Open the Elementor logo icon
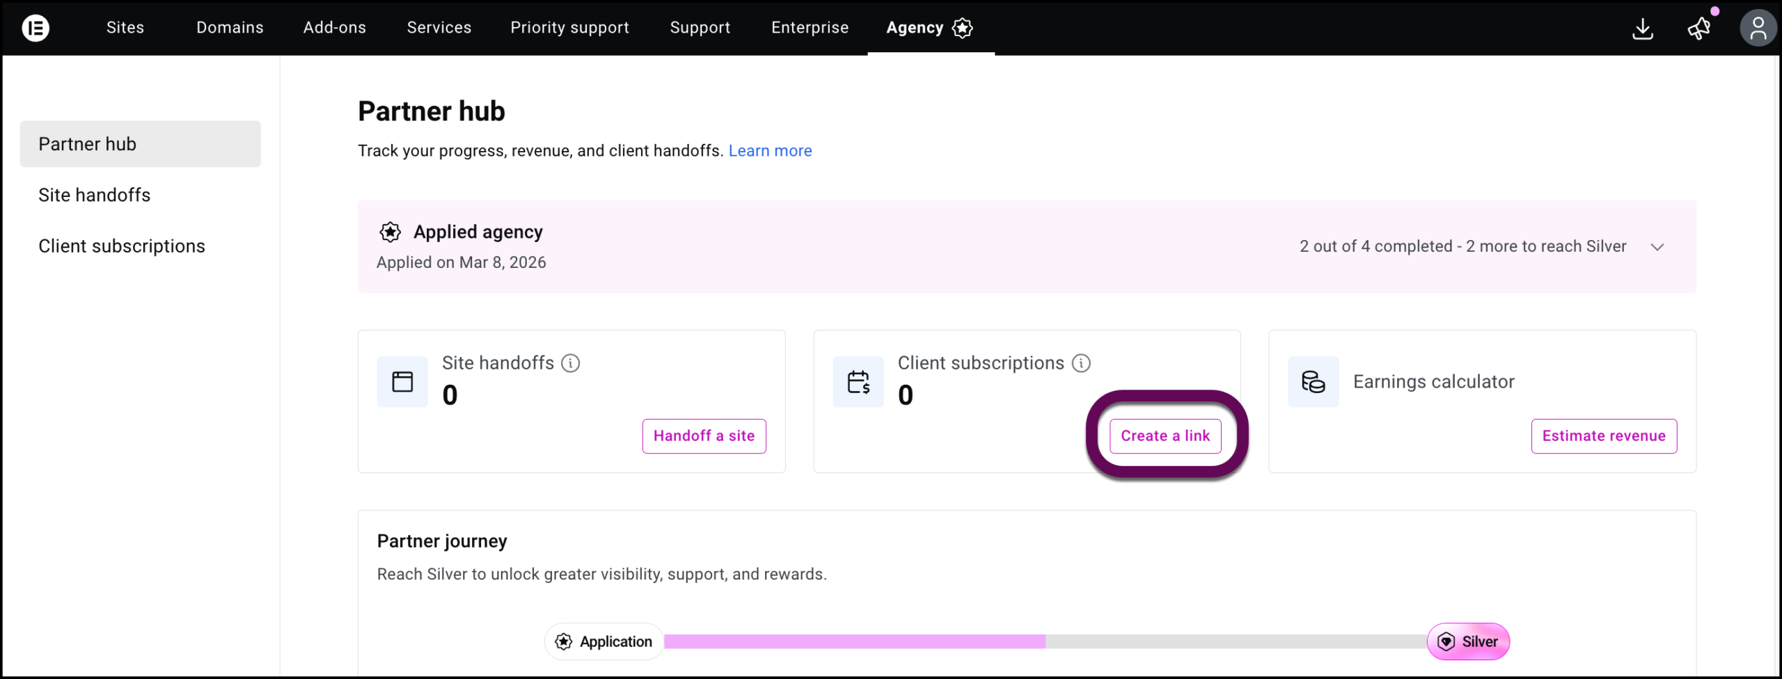The image size is (1782, 679). [36, 28]
